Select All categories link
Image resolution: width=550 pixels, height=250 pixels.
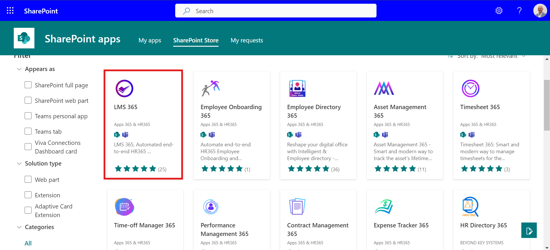pyautogui.click(x=28, y=243)
